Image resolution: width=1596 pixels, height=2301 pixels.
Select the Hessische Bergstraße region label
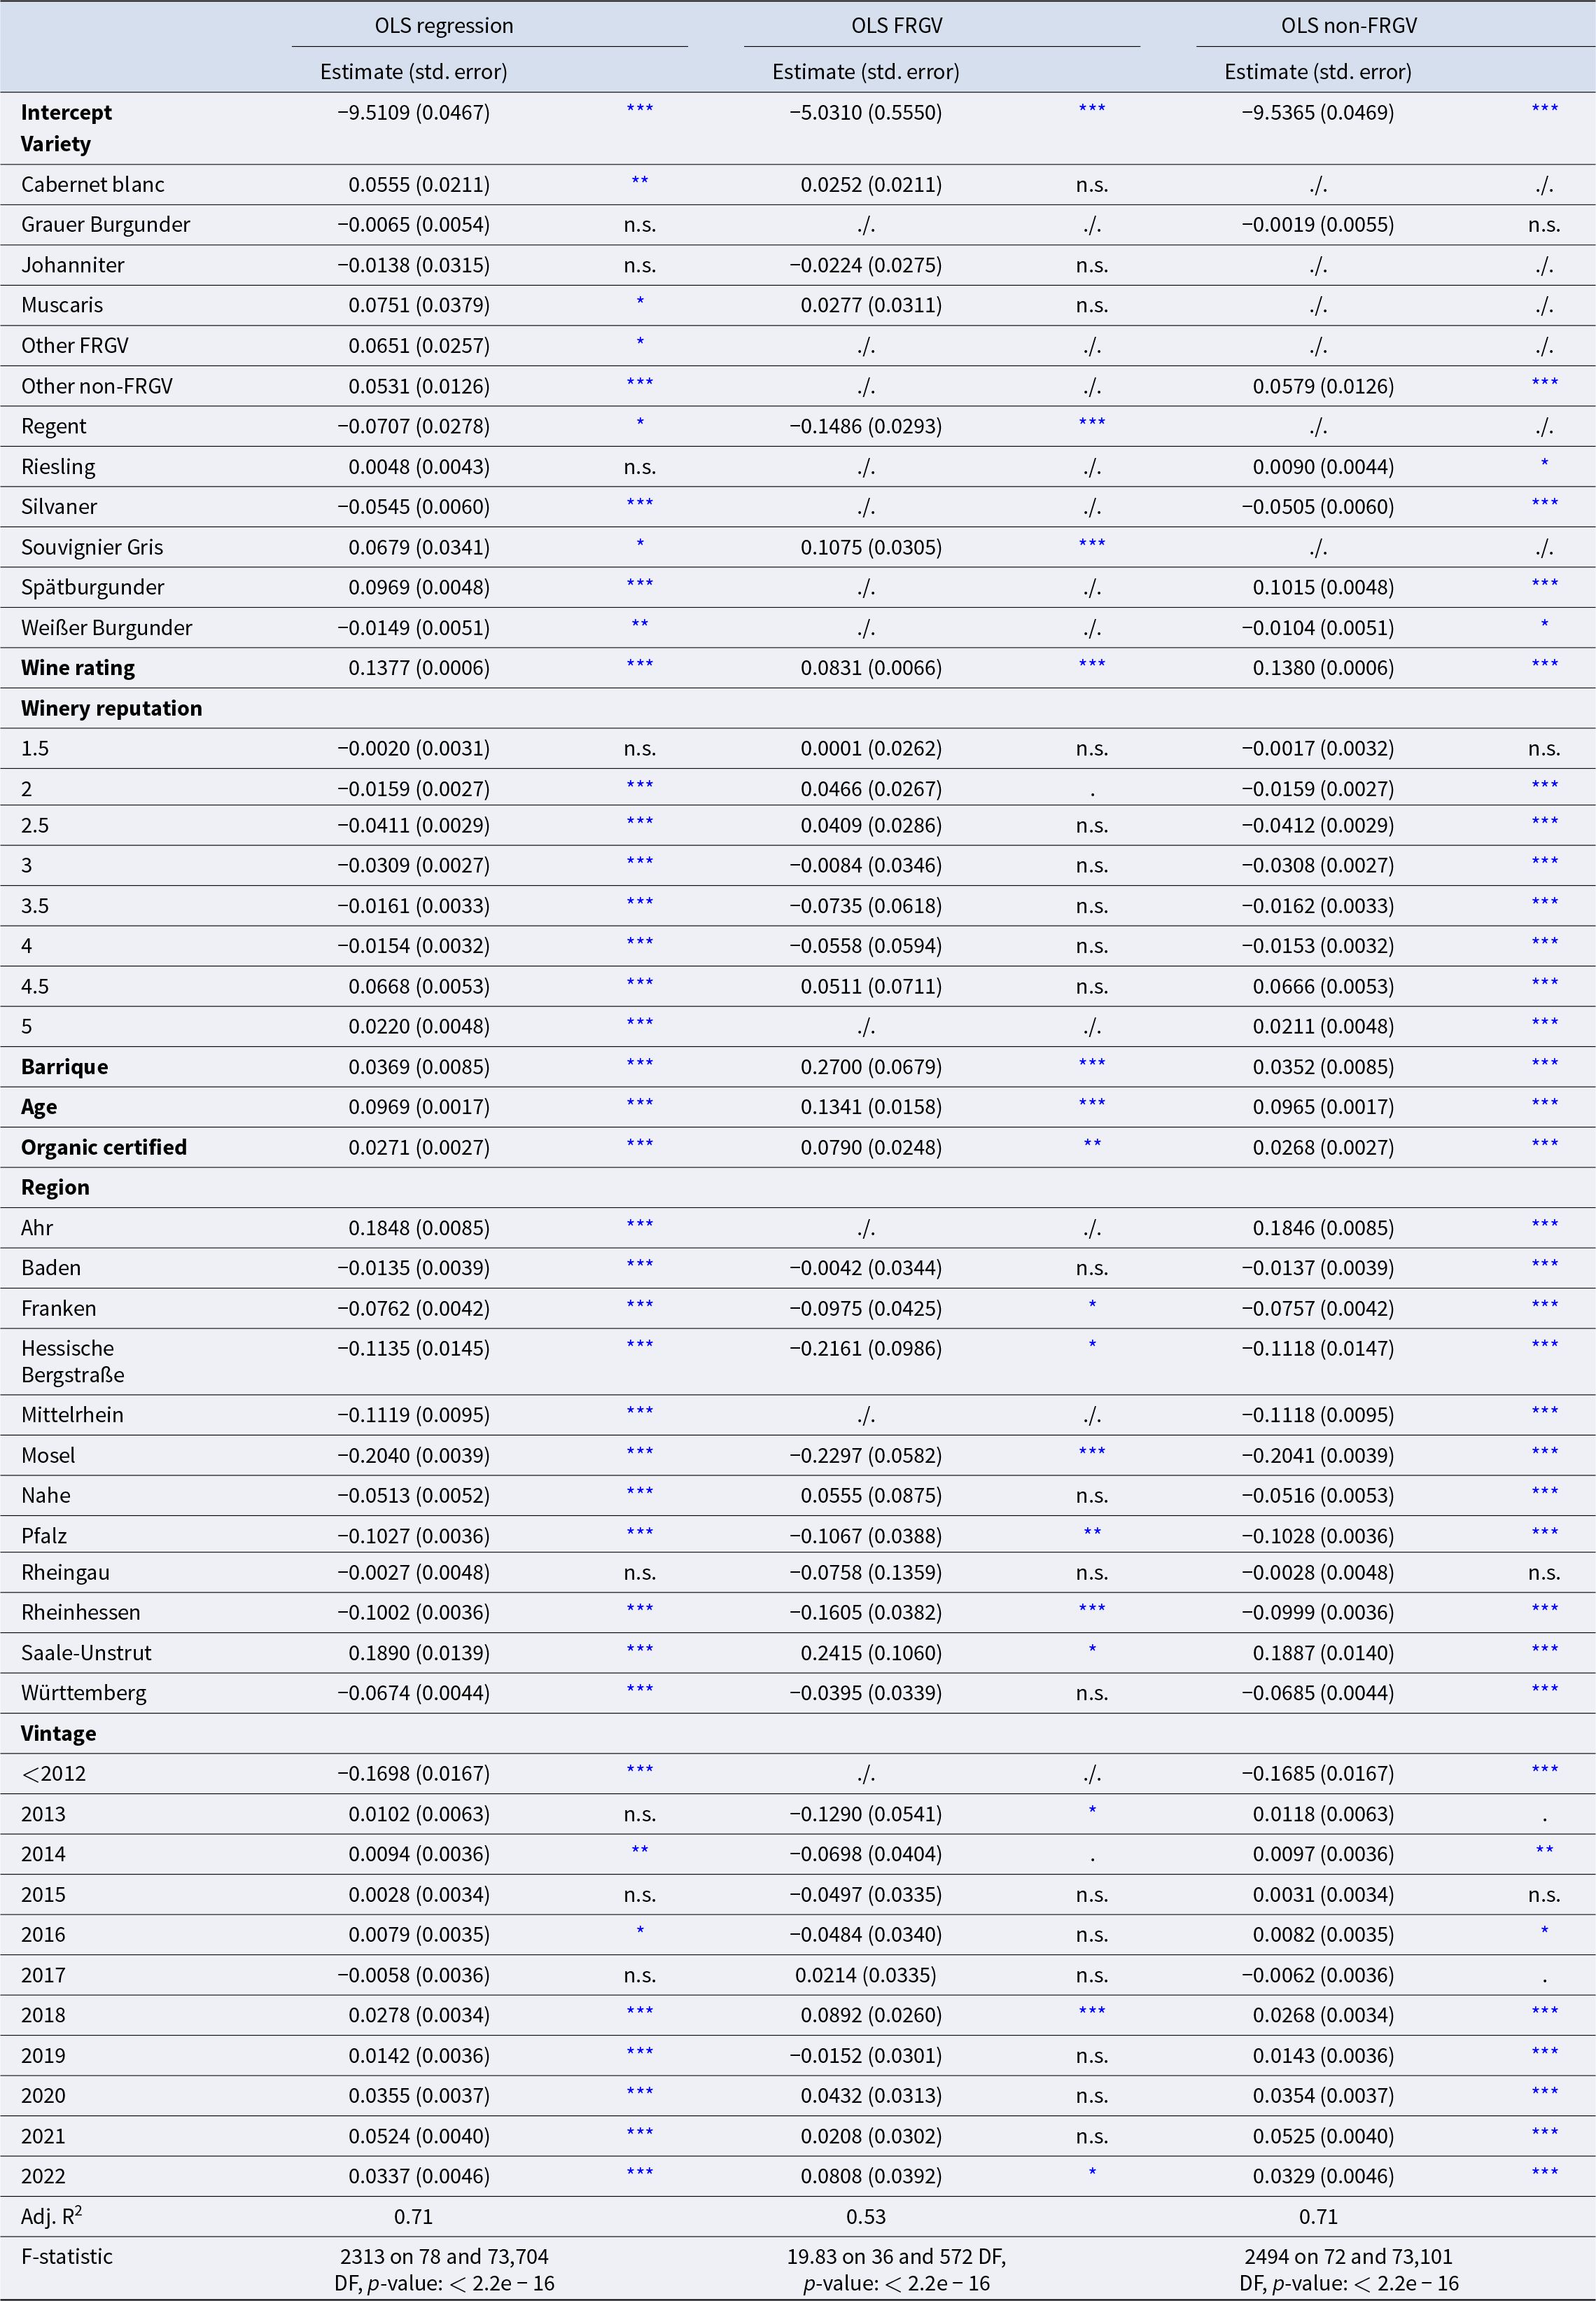point(72,1361)
